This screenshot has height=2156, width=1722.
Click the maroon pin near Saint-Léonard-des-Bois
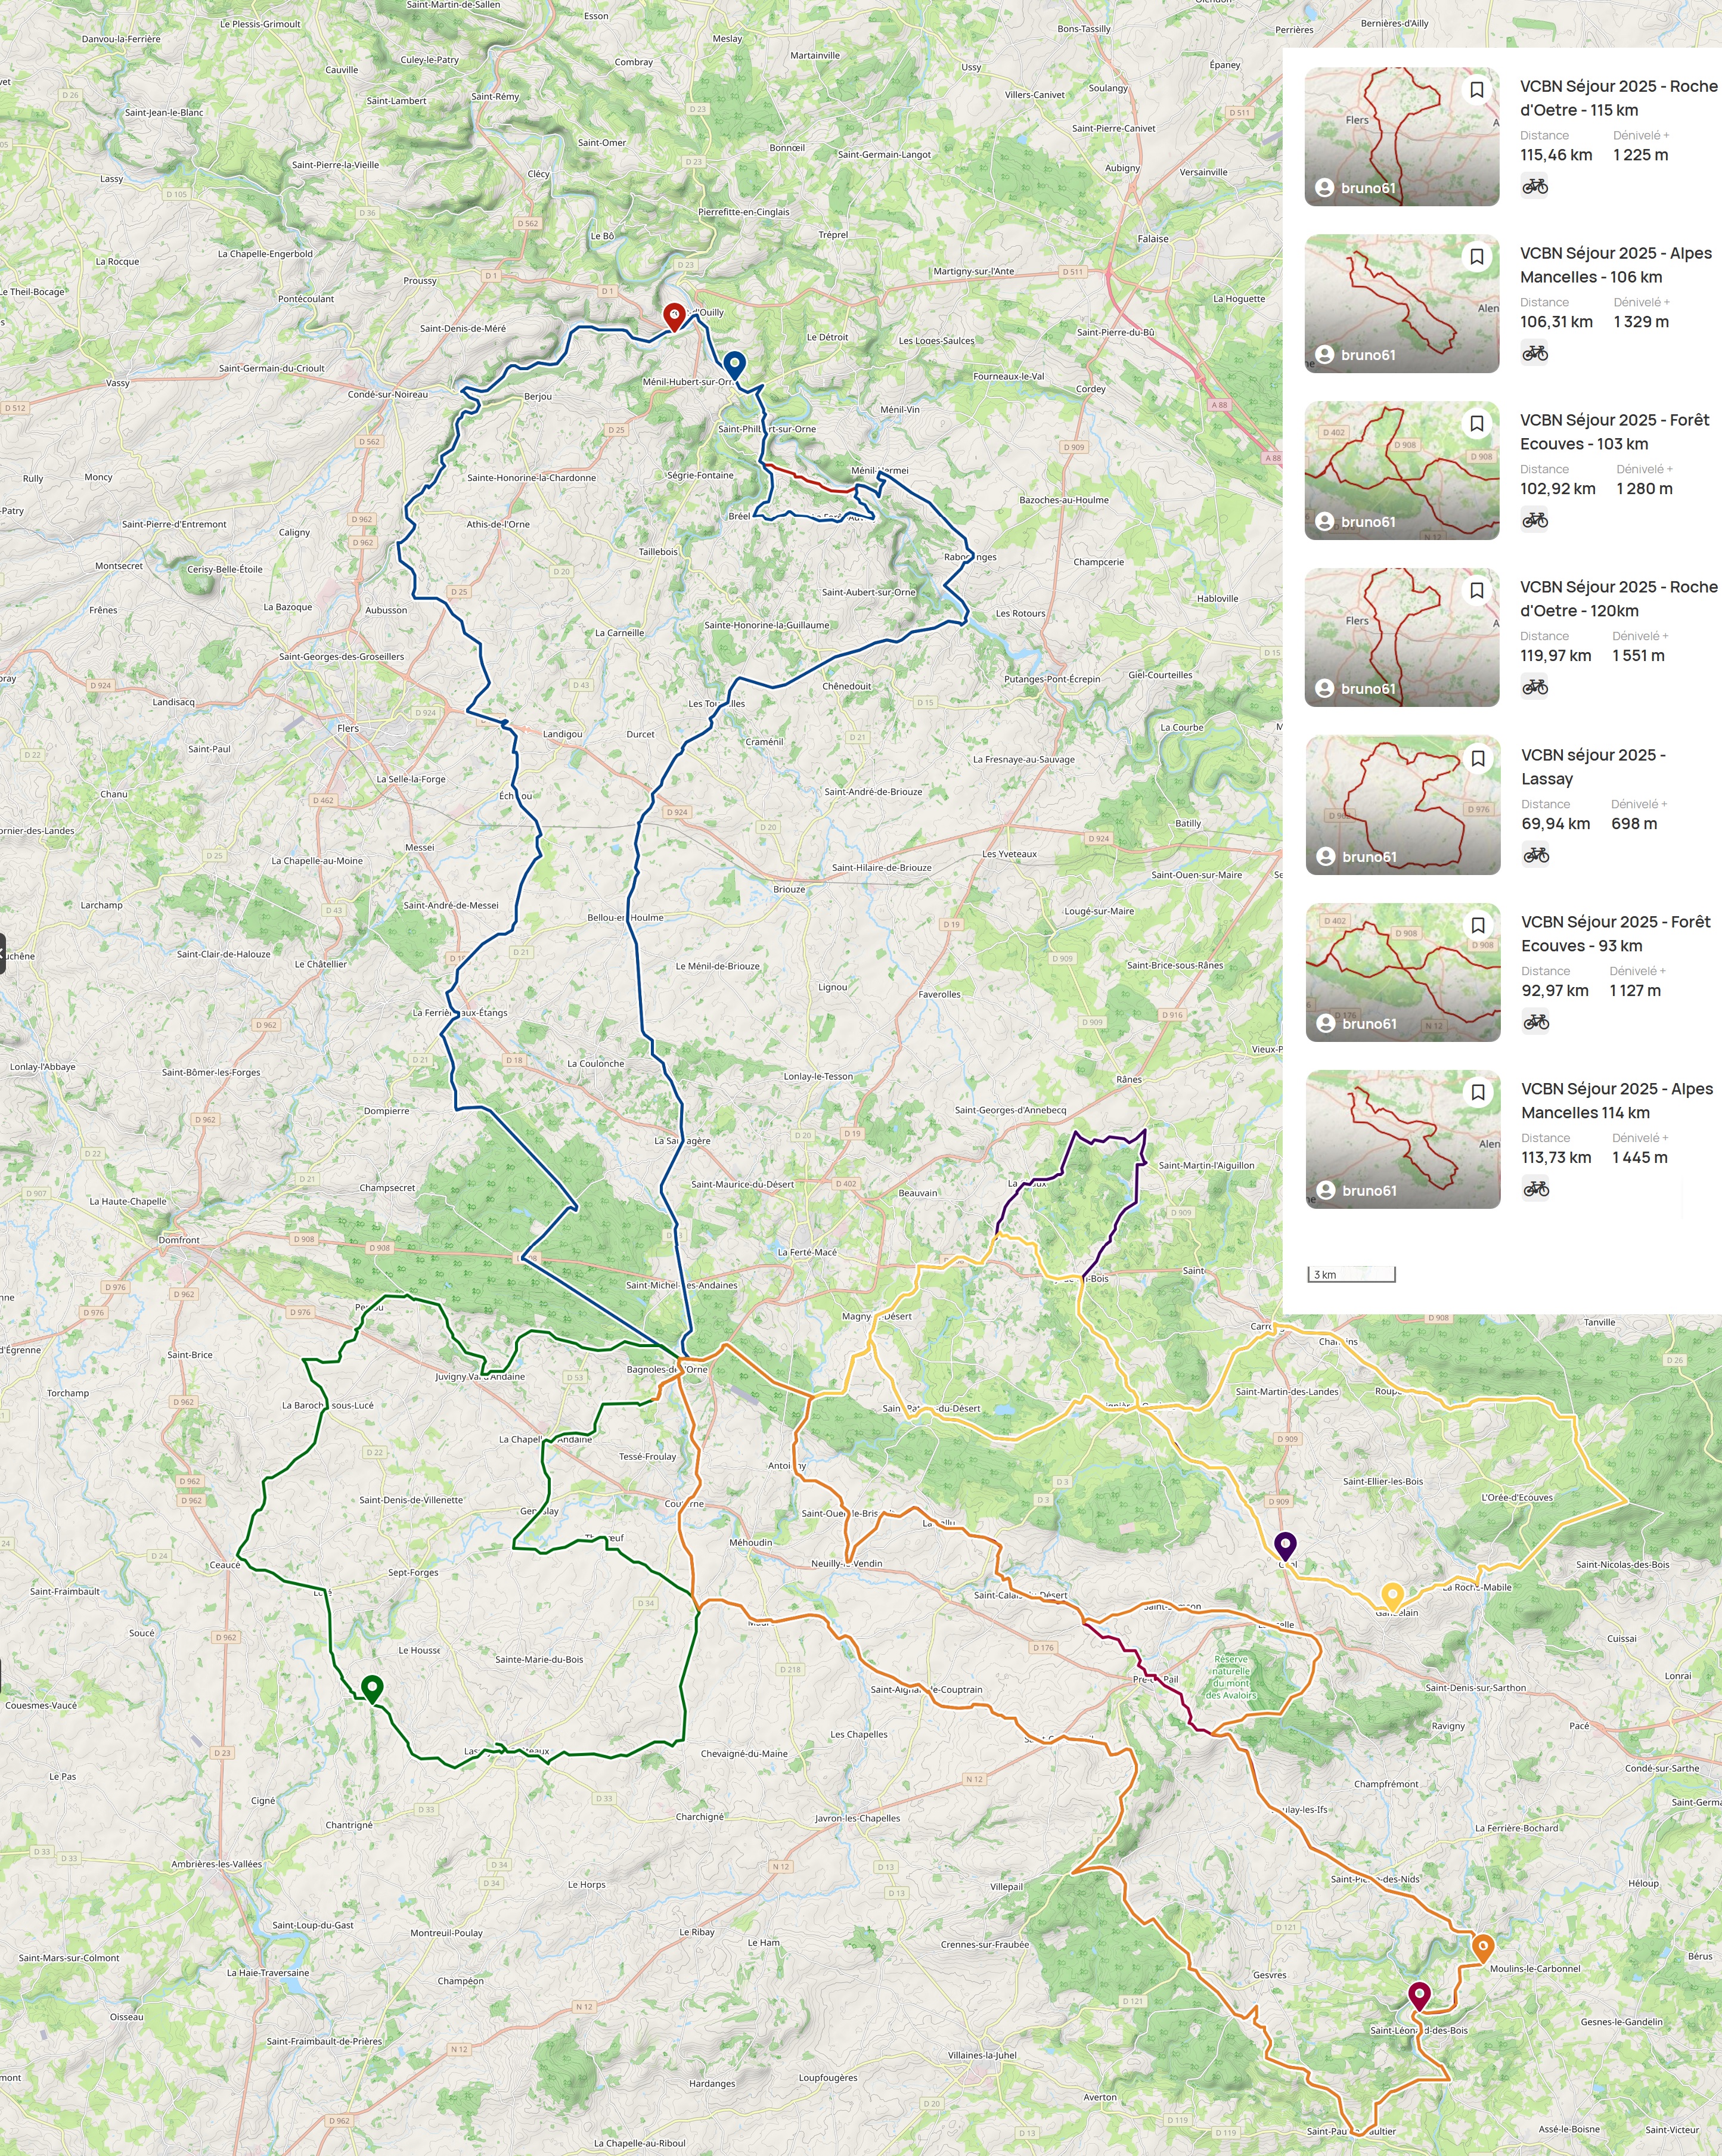pyautogui.click(x=1419, y=1994)
